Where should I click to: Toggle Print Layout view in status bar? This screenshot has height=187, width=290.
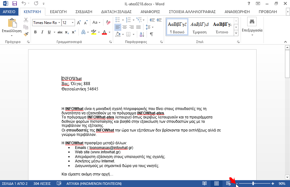click(x=216, y=184)
